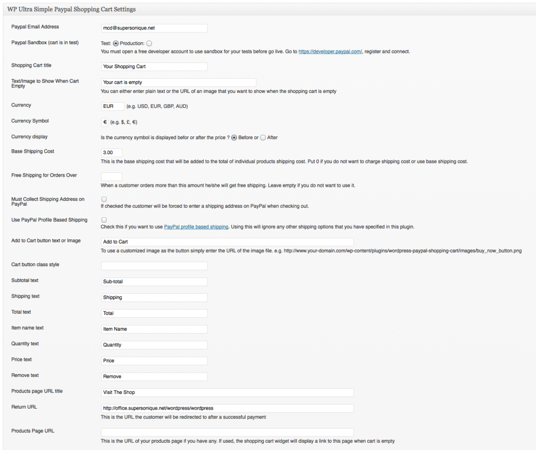Open the developer.paypal.com link
Screen dimensions: 536x450
[x=330, y=52]
